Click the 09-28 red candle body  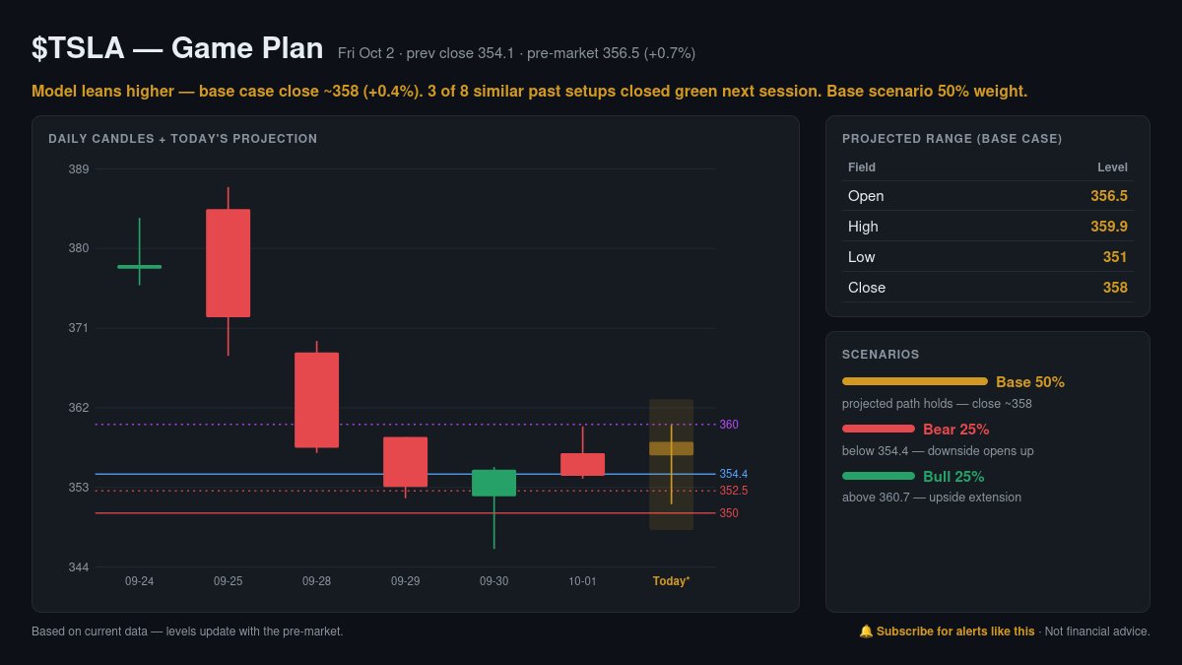pos(316,400)
